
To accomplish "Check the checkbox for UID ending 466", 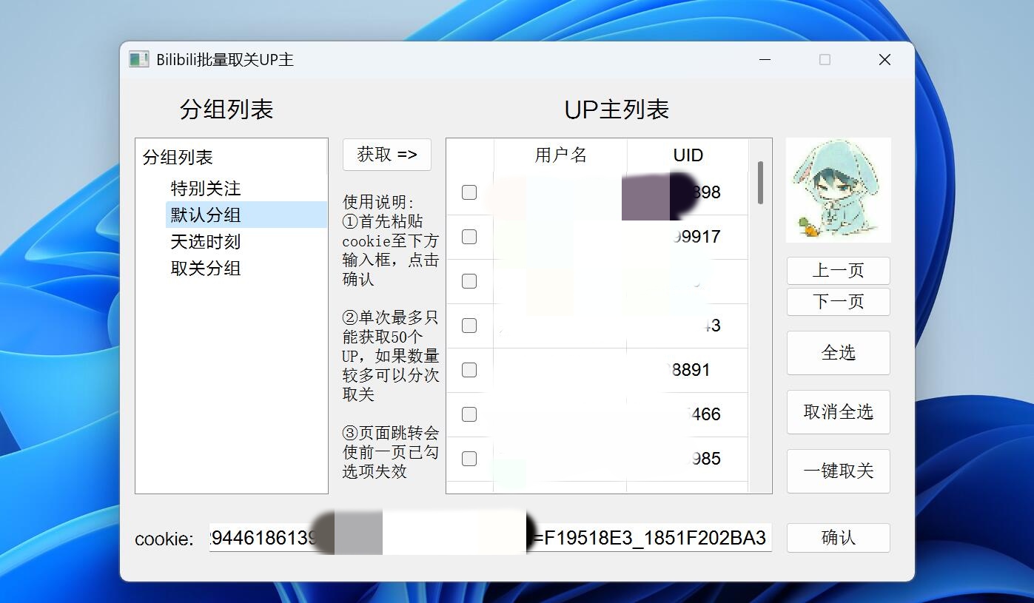I will point(469,414).
